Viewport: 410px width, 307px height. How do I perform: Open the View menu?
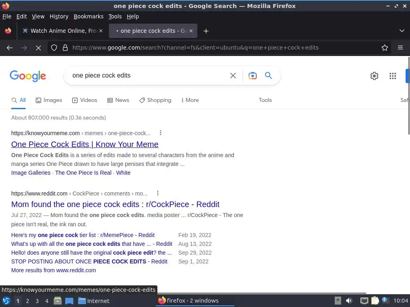point(38,16)
